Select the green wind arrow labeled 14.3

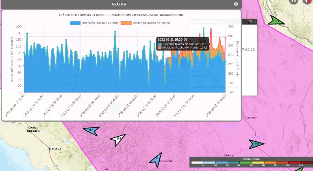[276, 21]
